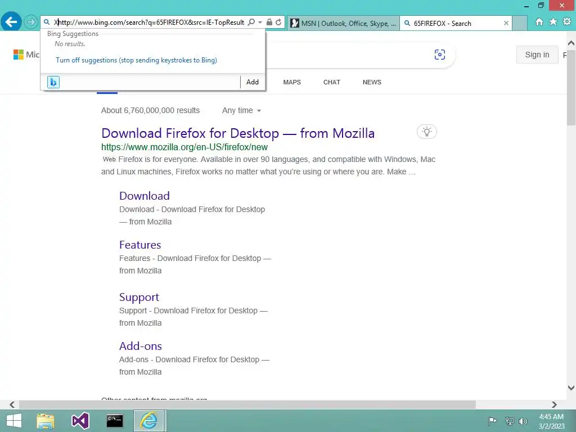Click the 'No results.' suggestion text
The height and width of the screenshot is (432, 576).
pyautogui.click(x=70, y=44)
